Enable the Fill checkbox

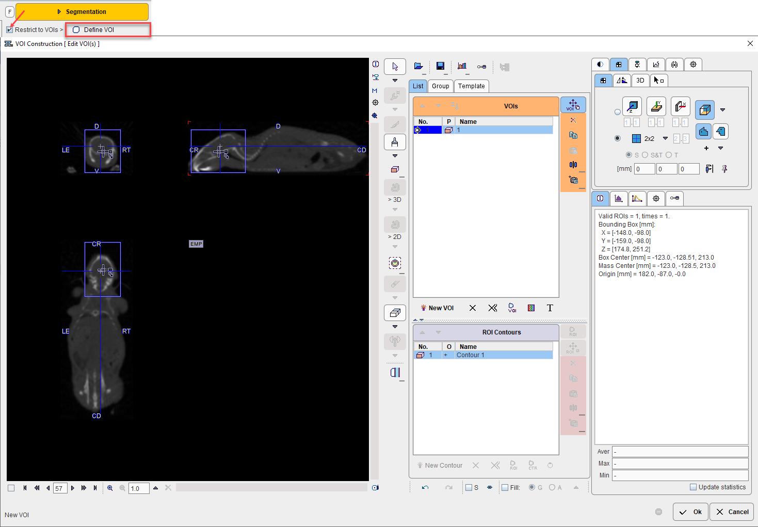point(505,487)
